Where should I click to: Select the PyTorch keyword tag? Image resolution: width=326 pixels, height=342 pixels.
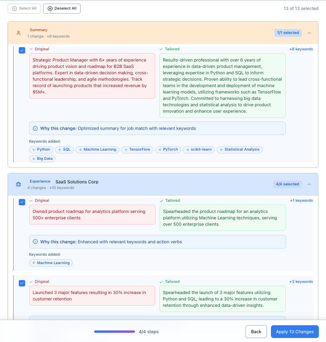[x=168, y=149]
